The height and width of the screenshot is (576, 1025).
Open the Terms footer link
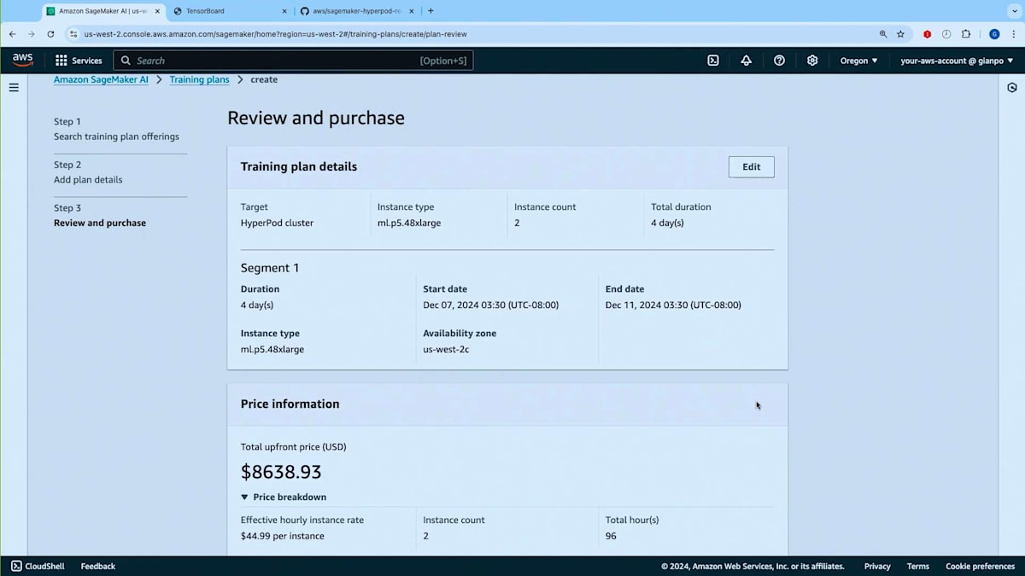(918, 566)
